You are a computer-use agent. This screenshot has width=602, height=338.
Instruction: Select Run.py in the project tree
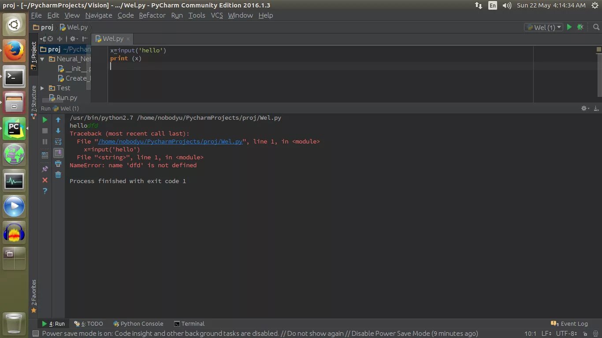click(63, 98)
